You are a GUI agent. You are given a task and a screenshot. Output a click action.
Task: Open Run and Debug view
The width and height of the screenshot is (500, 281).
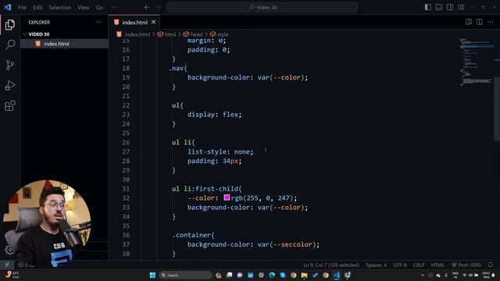click(x=10, y=85)
